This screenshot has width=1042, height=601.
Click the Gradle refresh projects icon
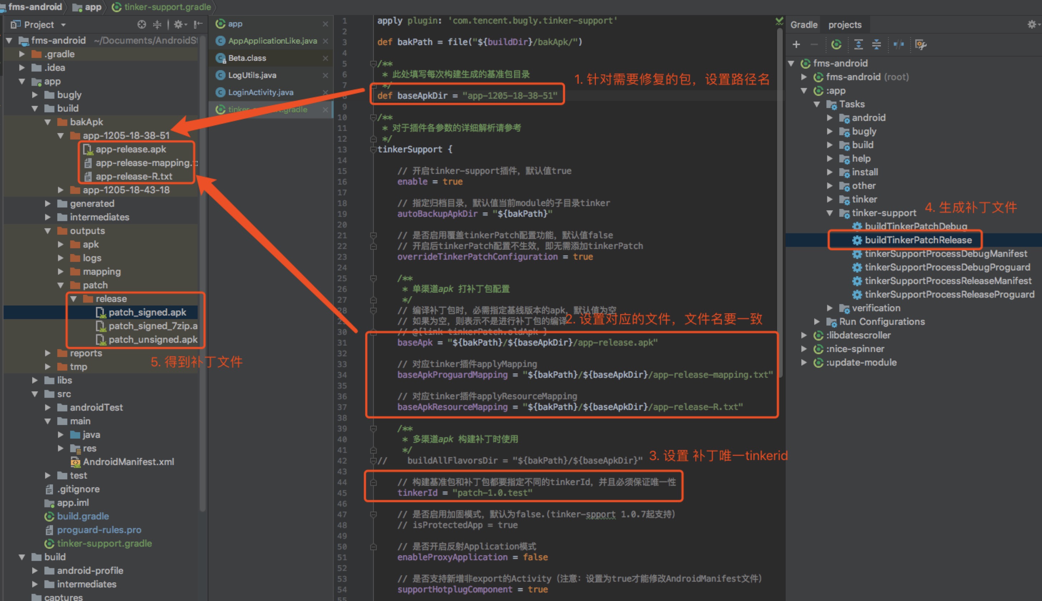[836, 44]
